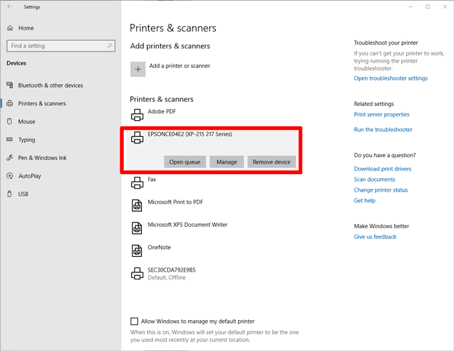The image size is (454, 351).
Task: Click the search magnifier icon
Action: tap(110, 46)
